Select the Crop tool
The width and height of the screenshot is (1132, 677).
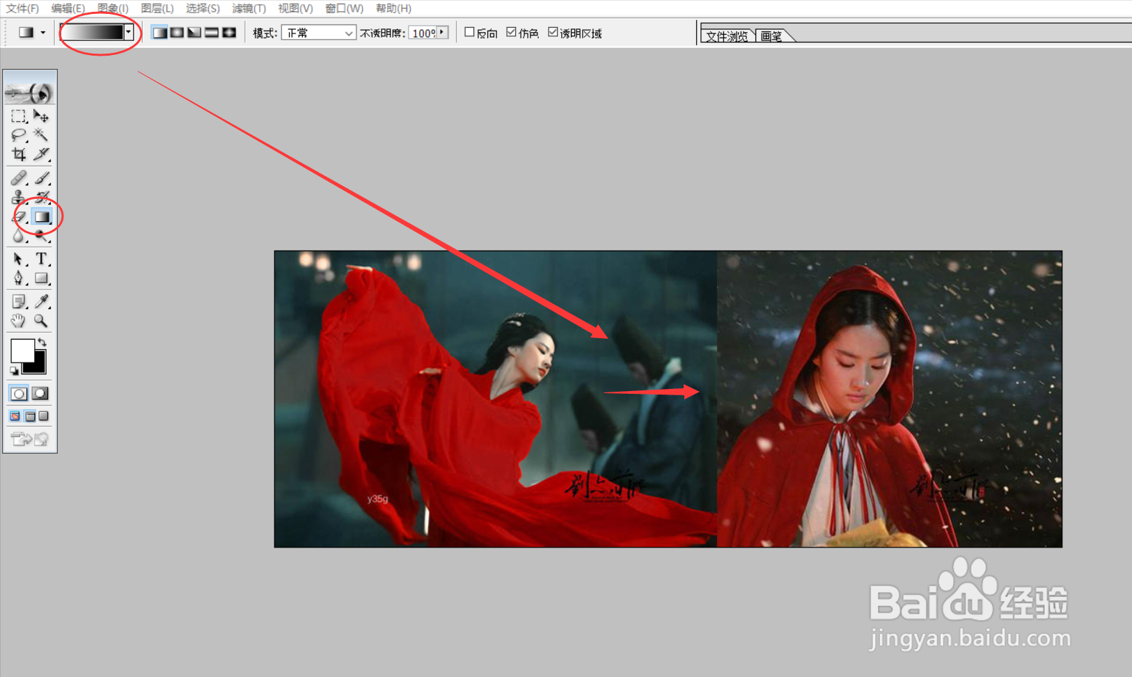click(19, 154)
